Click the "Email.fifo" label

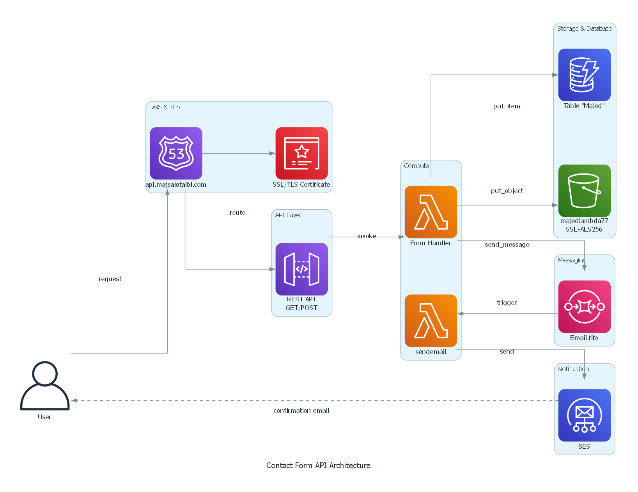[x=584, y=338]
